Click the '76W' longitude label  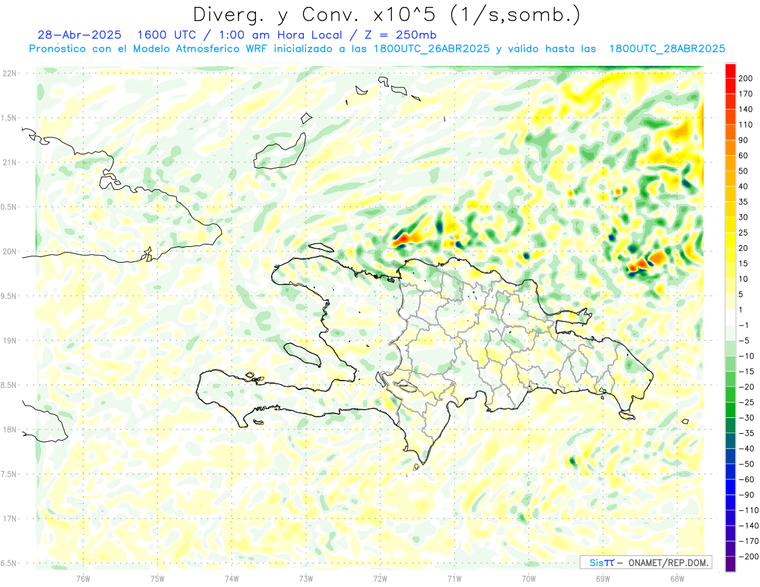coord(83,579)
